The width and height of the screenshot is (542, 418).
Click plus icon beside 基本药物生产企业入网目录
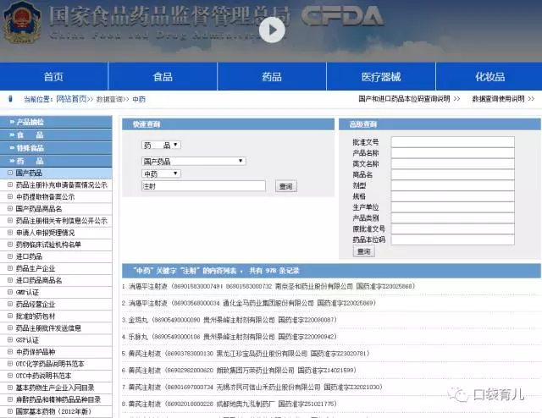tap(10, 388)
